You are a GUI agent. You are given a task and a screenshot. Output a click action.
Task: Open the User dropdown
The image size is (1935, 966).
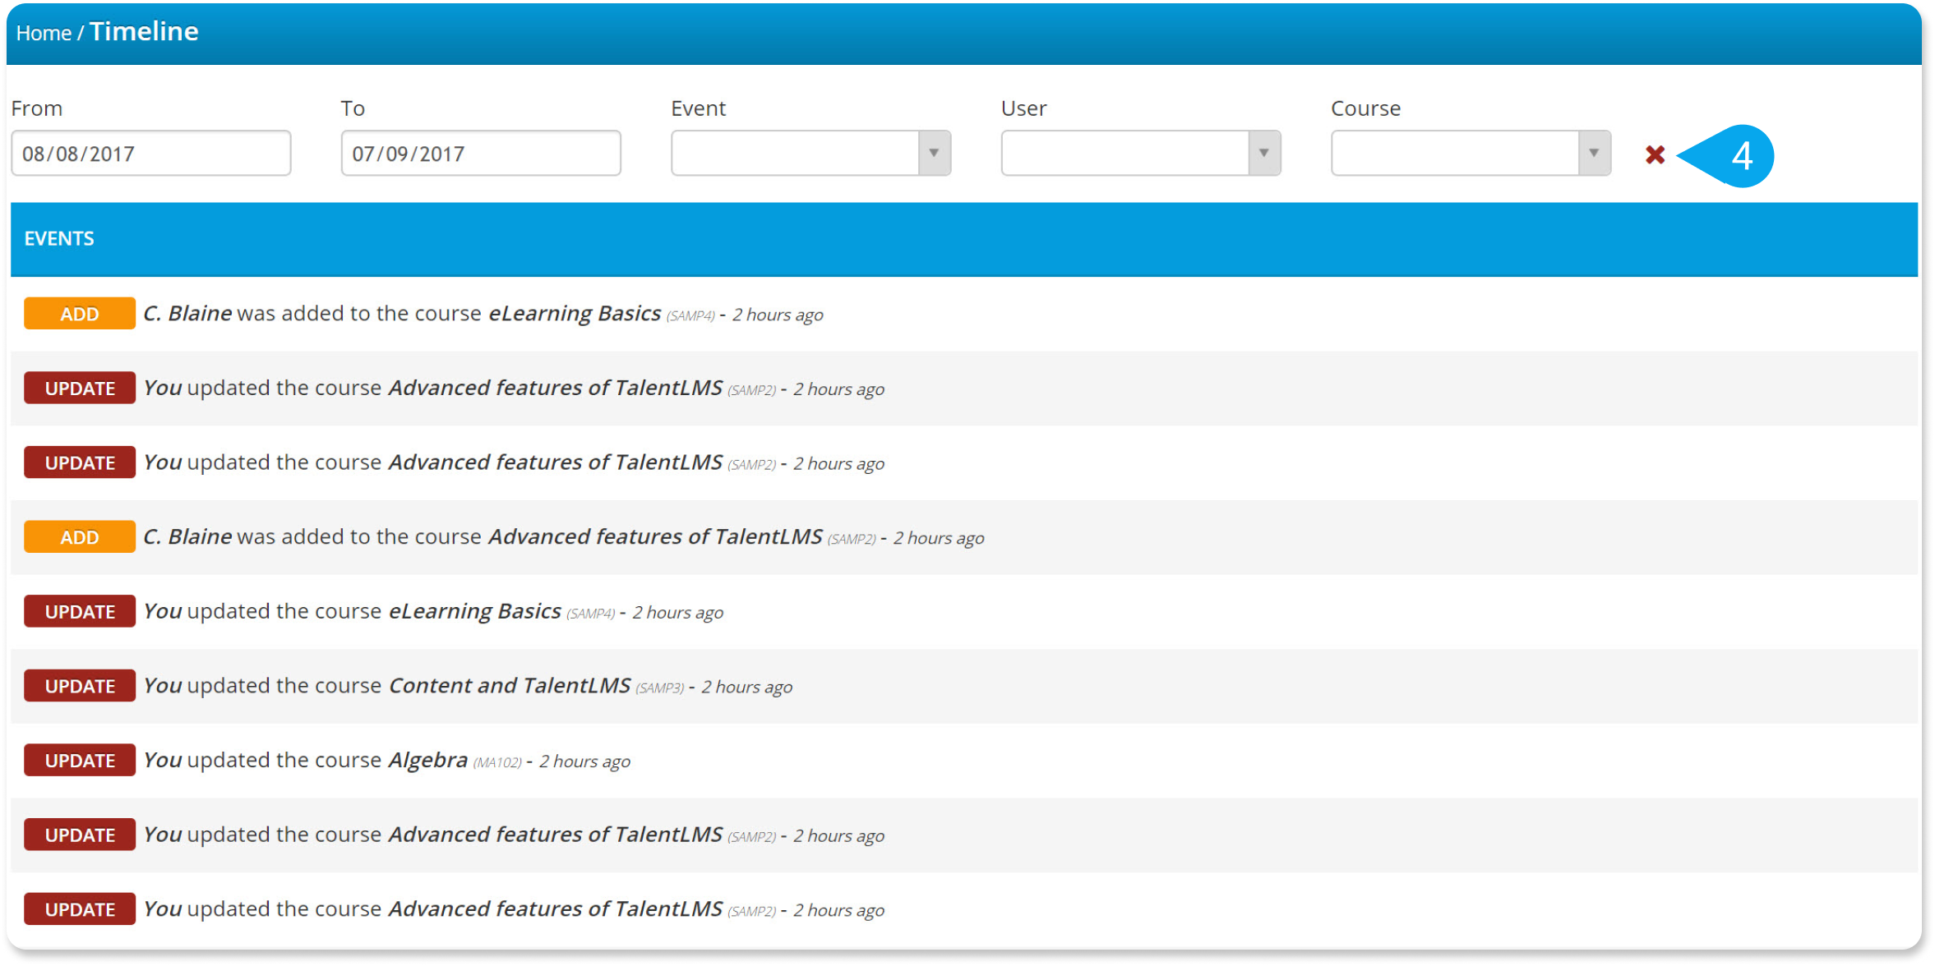coord(1140,153)
